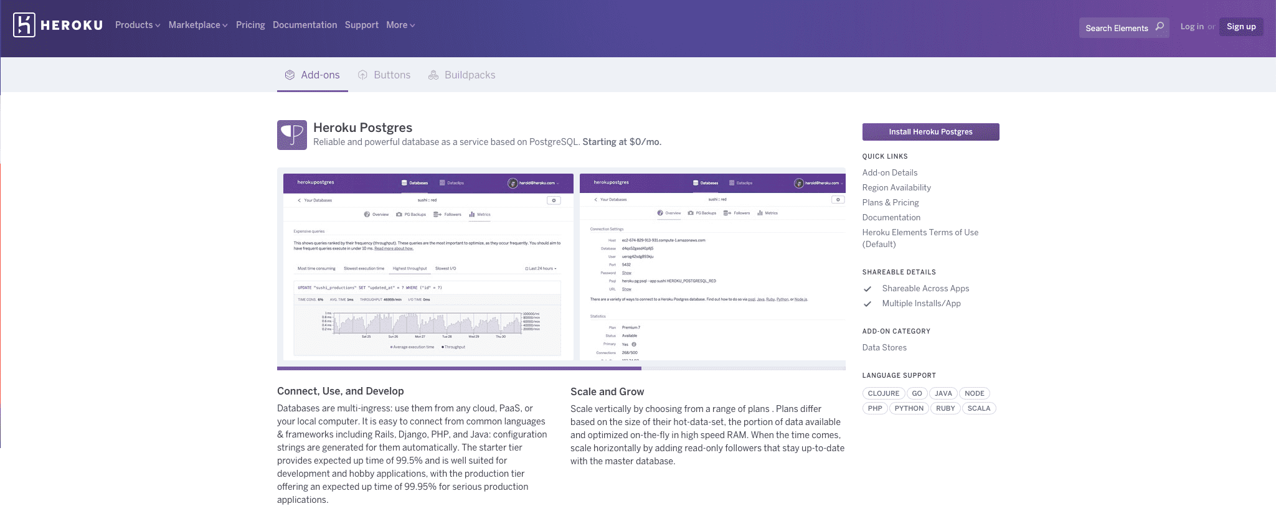Open the Documentation quick link in sidebar
The height and width of the screenshot is (524, 1276).
pyautogui.click(x=891, y=217)
